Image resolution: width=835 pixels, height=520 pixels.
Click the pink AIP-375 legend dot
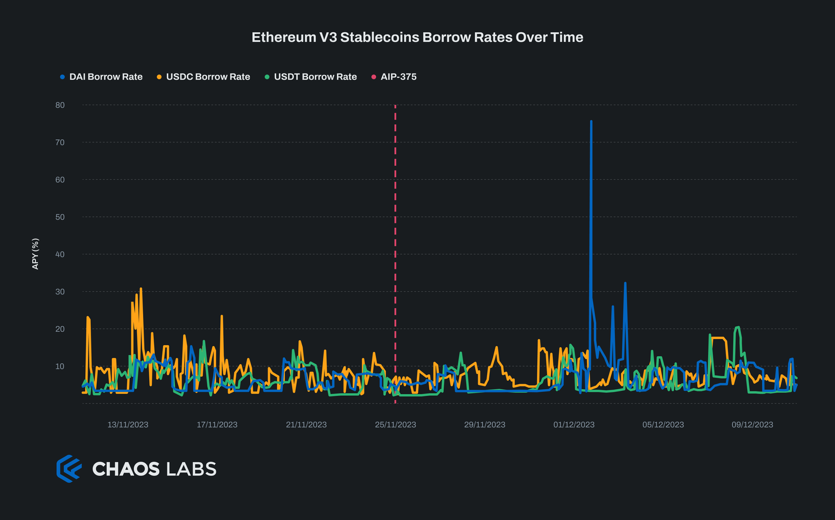click(374, 77)
